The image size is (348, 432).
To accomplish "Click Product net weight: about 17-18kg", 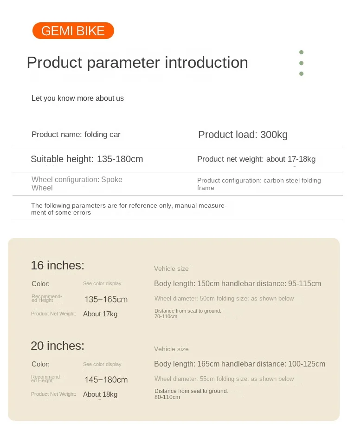I will coord(256,159).
